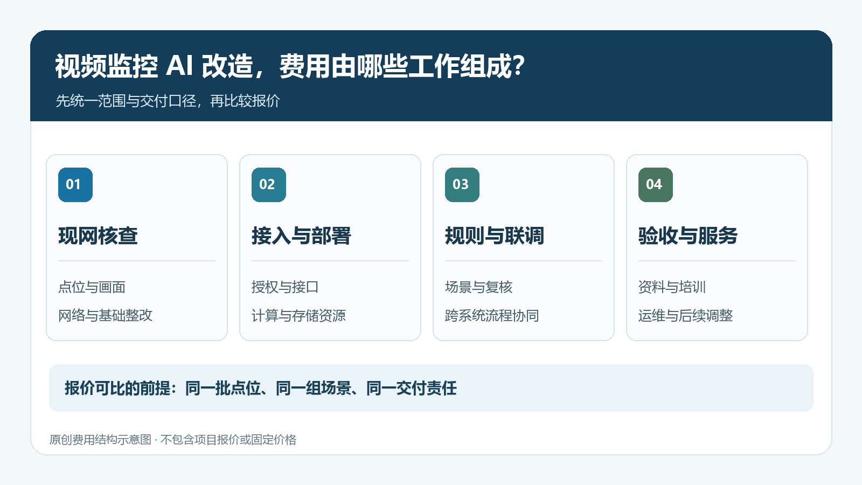Image resolution: width=862 pixels, height=485 pixels.
Task: Select the 规则与联调 card heading
Action: [x=495, y=236]
